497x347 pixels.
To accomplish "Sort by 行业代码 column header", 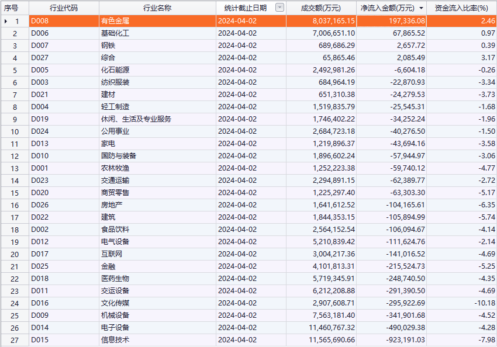I will 64,8.
